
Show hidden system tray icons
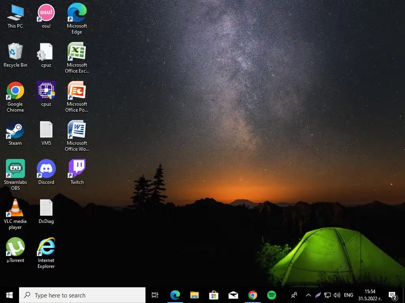(x=308, y=295)
